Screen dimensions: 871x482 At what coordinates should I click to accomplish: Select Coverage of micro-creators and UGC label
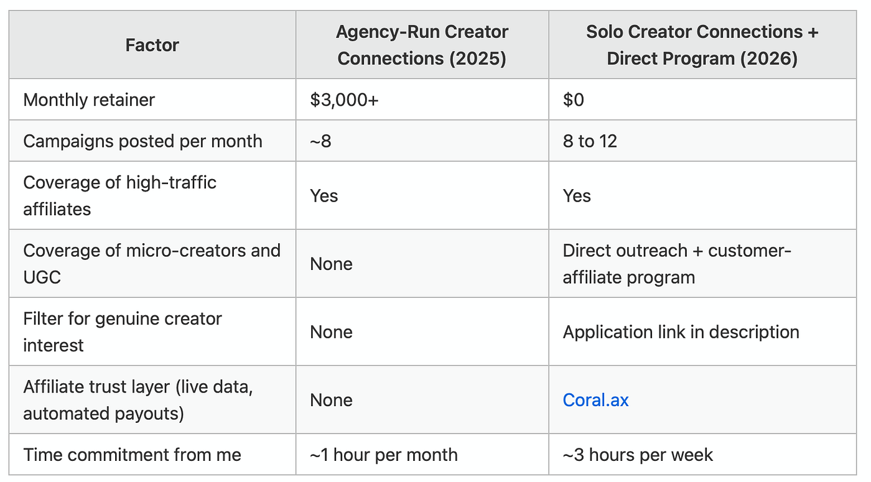pos(152,264)
